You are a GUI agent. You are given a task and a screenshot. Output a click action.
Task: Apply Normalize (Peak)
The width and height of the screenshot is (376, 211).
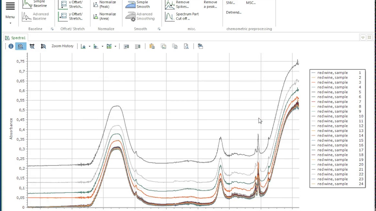105,4
